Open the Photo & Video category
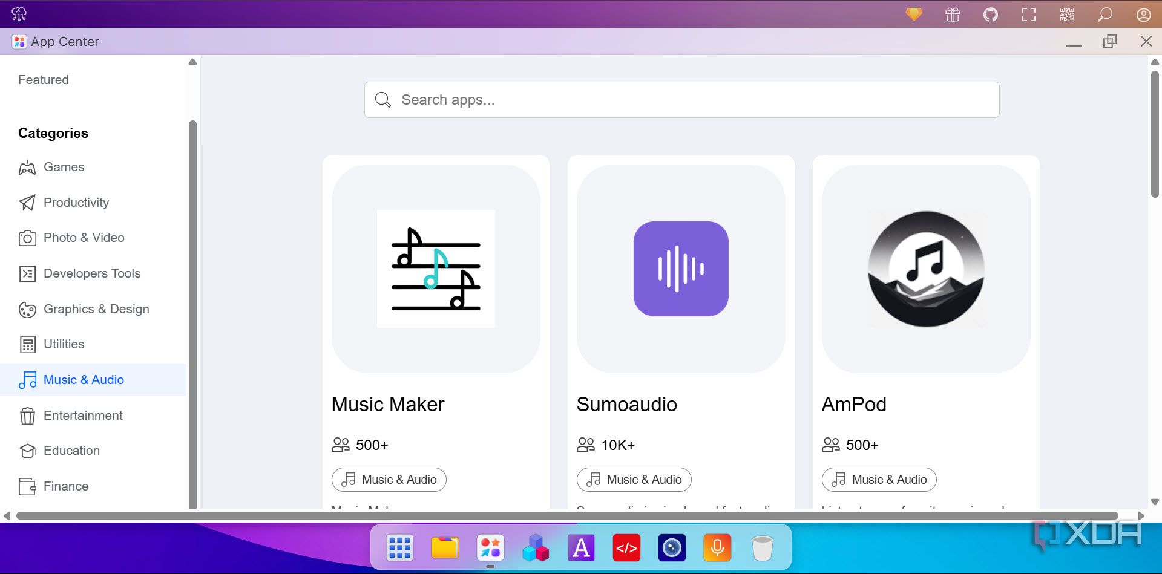 coord(71,238)
